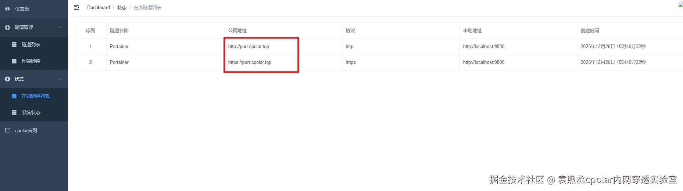The height and width of the screenshot is (191, 683).
Task: Click the cpolar官网 external link icon
Action: (x=7, y=130)
